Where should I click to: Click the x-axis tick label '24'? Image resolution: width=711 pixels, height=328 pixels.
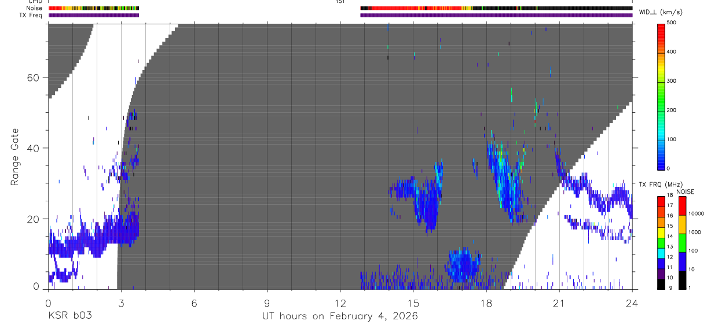point(632,303)
